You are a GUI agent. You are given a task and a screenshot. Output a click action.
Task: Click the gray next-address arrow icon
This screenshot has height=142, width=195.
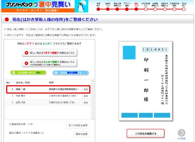(x=182, y=133)
